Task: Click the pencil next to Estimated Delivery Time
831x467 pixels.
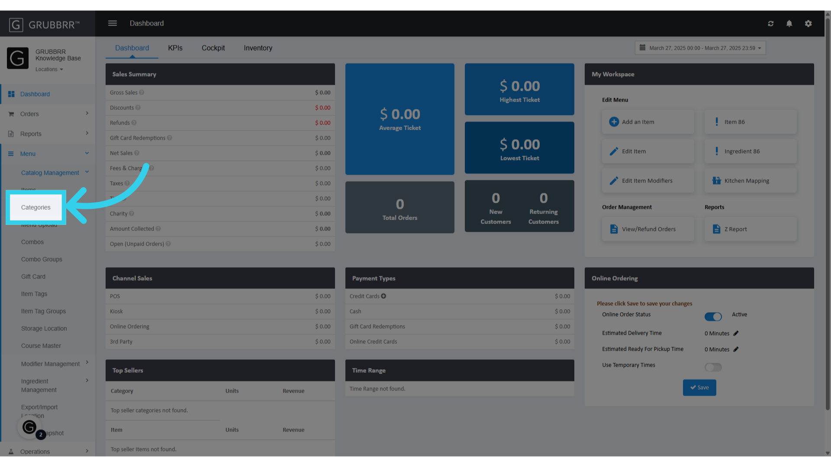Action: [736, 333]
